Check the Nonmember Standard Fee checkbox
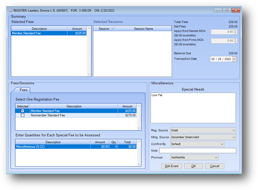 click(x=22, y=115)
